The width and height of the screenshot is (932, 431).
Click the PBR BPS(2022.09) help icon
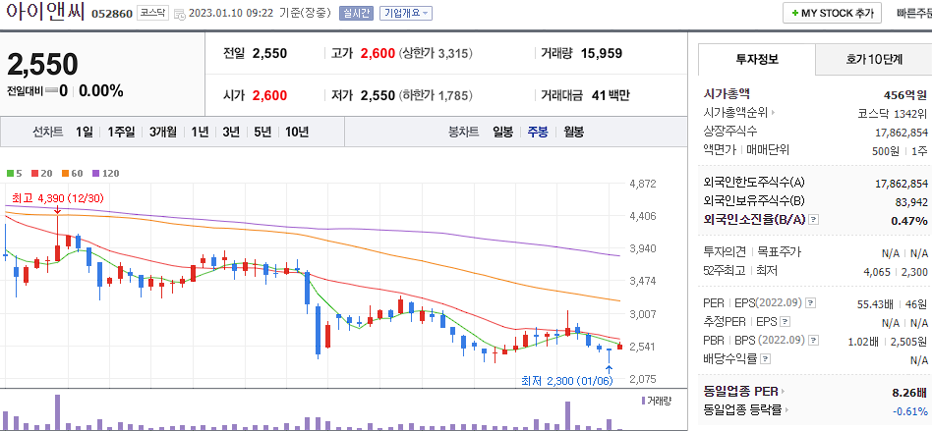click(x=814, y=341)
